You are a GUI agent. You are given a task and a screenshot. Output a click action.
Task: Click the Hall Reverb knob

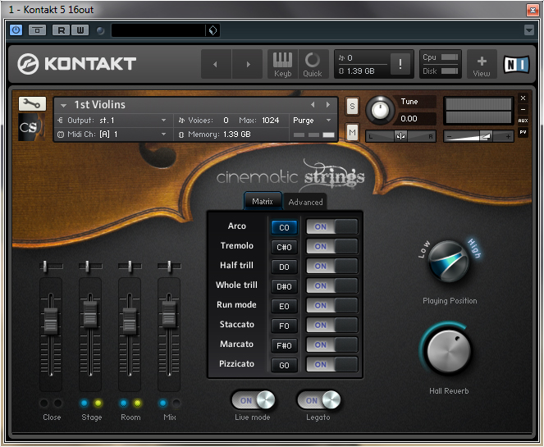point(448,352)
